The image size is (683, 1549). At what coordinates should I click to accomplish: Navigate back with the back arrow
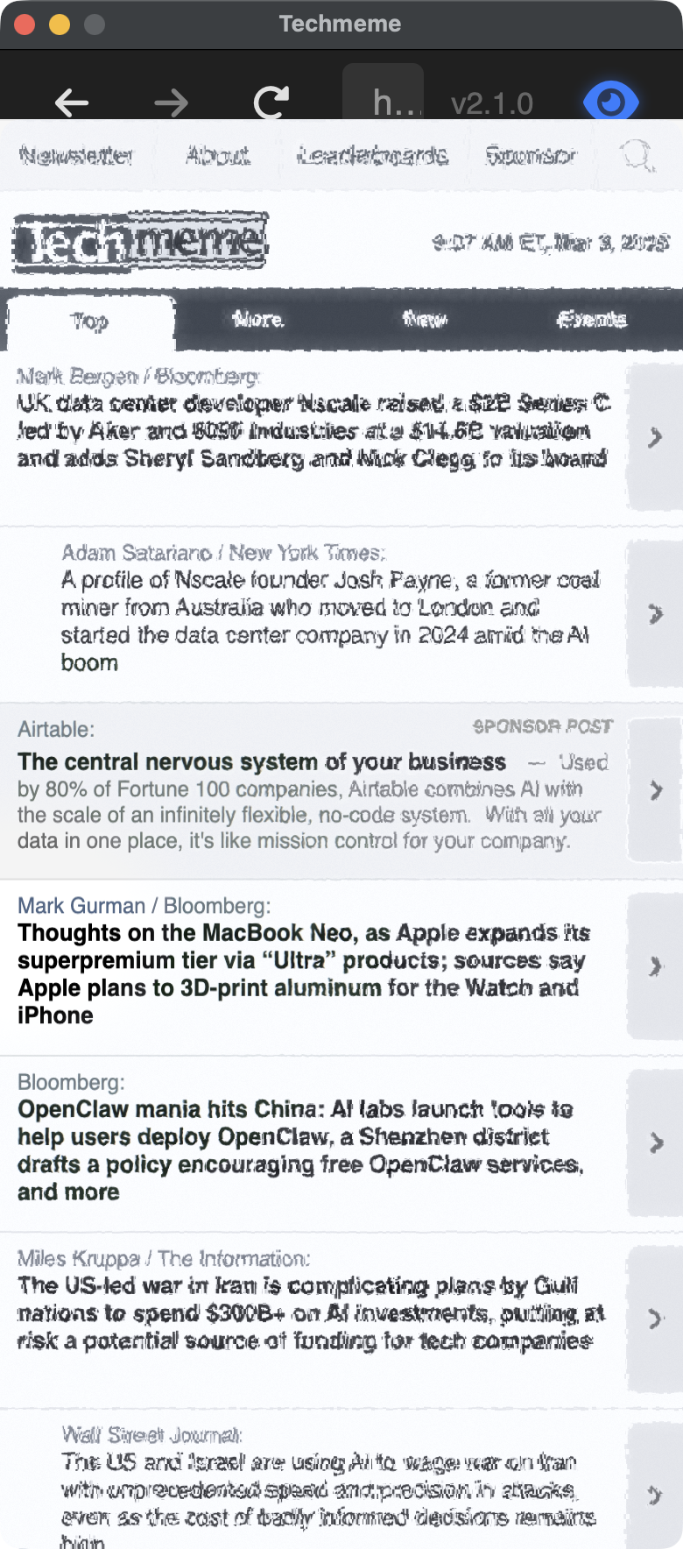[72, 103]
